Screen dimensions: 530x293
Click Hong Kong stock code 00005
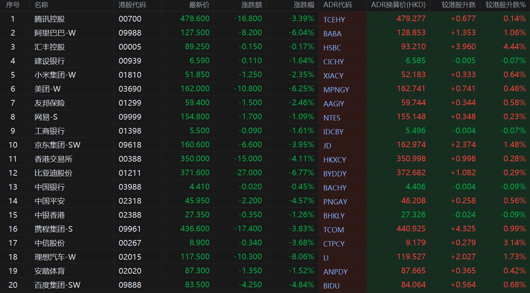[x=130, y=47]
